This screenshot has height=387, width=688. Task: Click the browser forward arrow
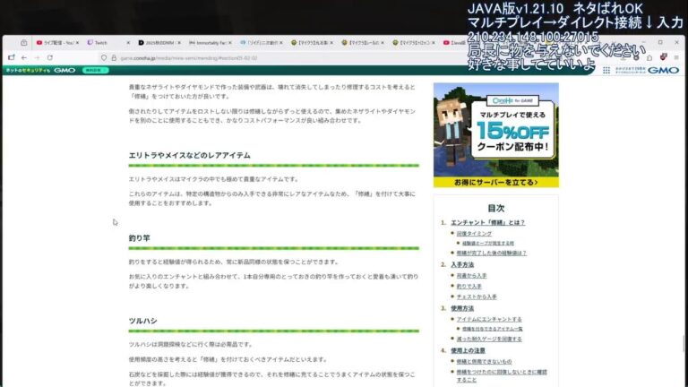tap(37, 57)
